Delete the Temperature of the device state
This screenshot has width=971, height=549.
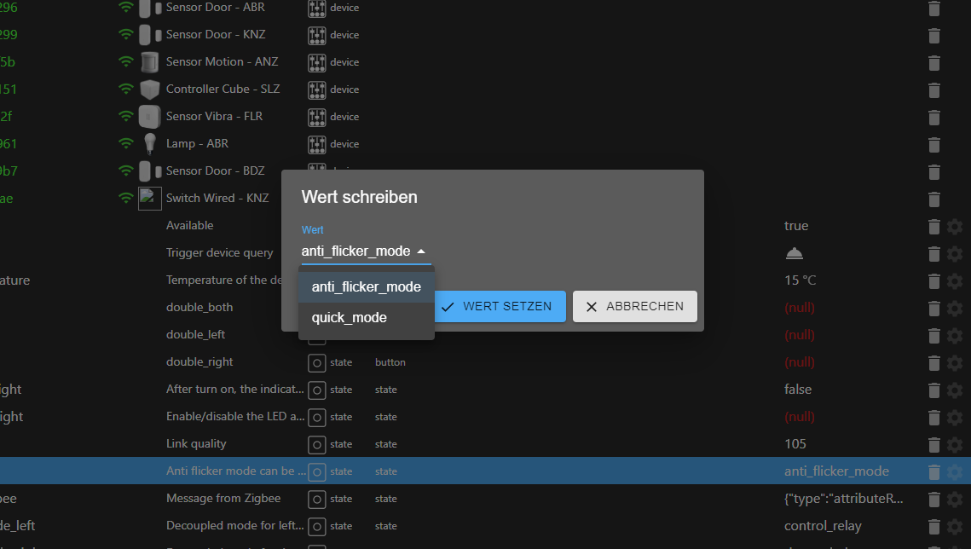click(x=934, y=281)
